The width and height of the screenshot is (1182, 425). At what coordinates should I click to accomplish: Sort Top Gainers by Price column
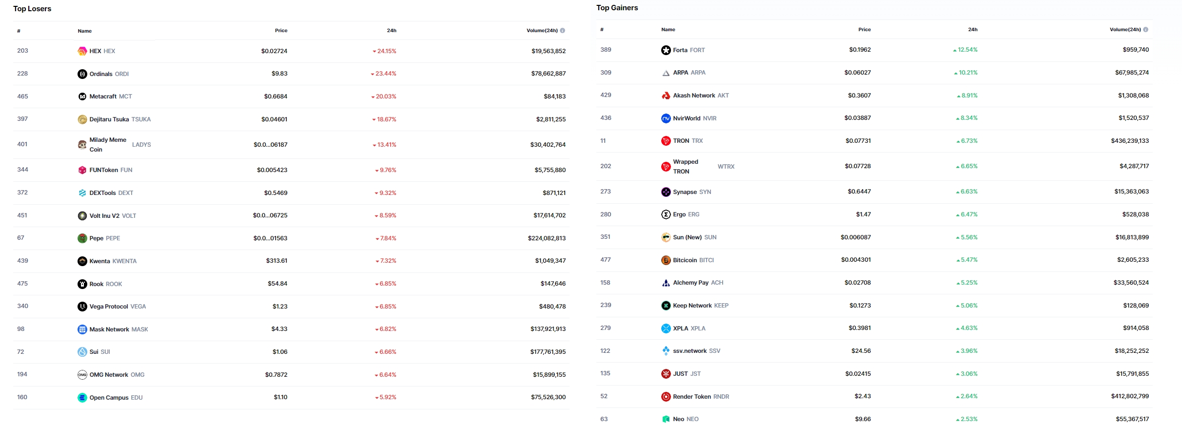864,30
